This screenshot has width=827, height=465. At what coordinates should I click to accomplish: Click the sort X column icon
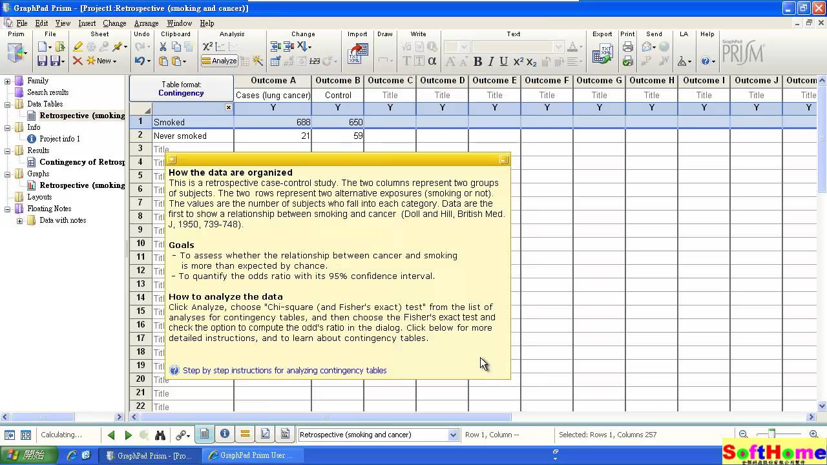click(x=303, y=46)
